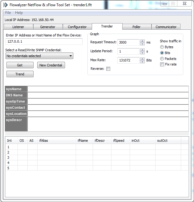Screen dimensions: 194x202
Task: Click the sysName value field
Action: [x=108, y=89]
